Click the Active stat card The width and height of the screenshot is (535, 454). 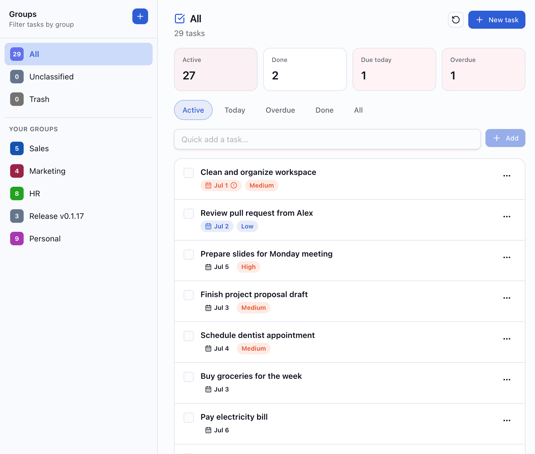(216, 69)
